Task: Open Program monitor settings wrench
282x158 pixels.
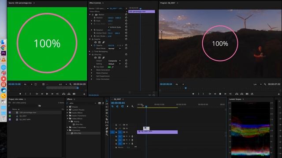Action: pos(265,84)
